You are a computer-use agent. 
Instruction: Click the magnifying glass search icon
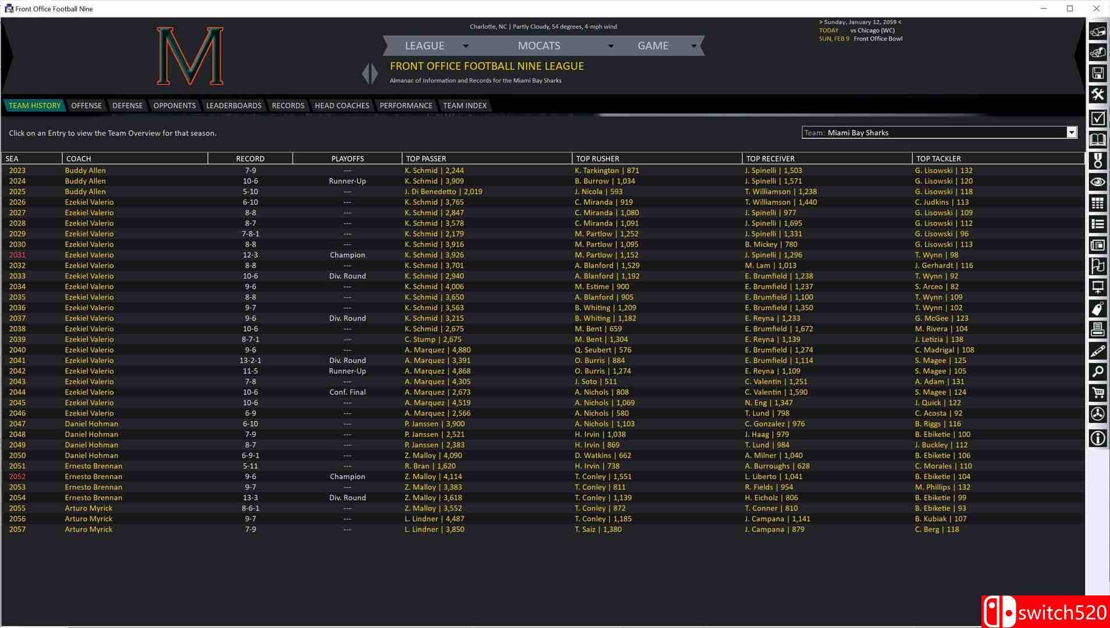(1097, 372)
